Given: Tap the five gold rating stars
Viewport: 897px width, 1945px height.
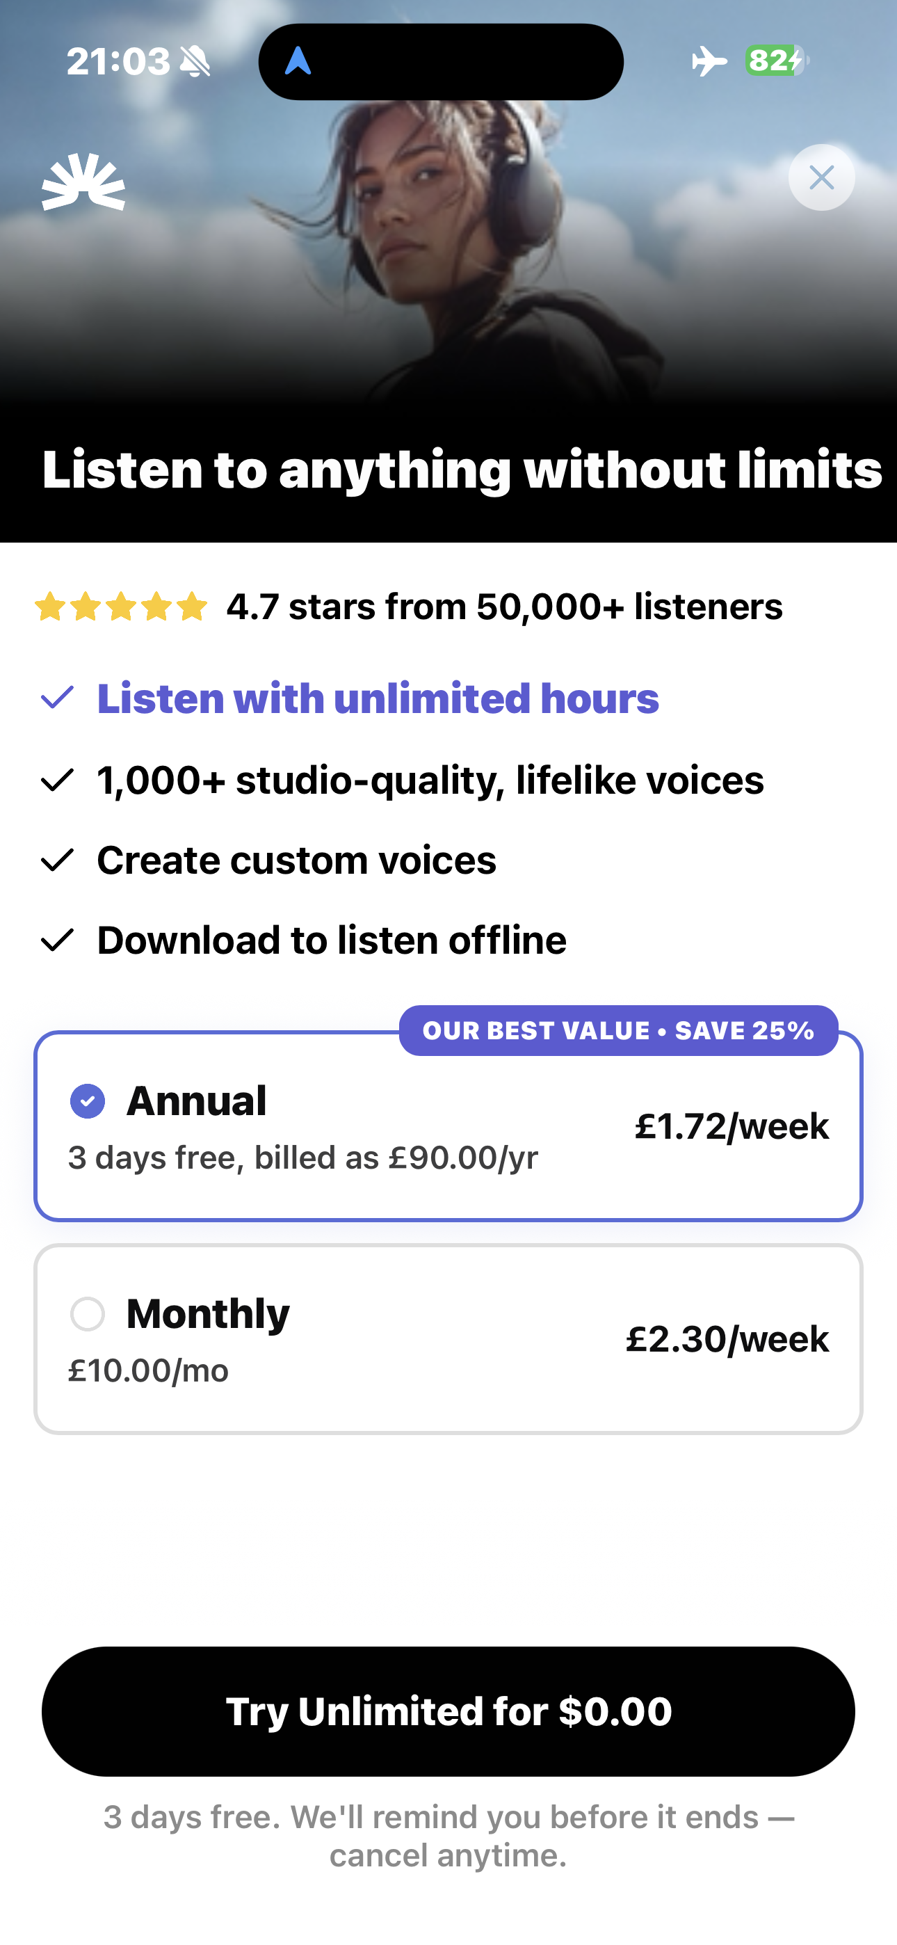Looking at the screenshot, I should [121, 607].
